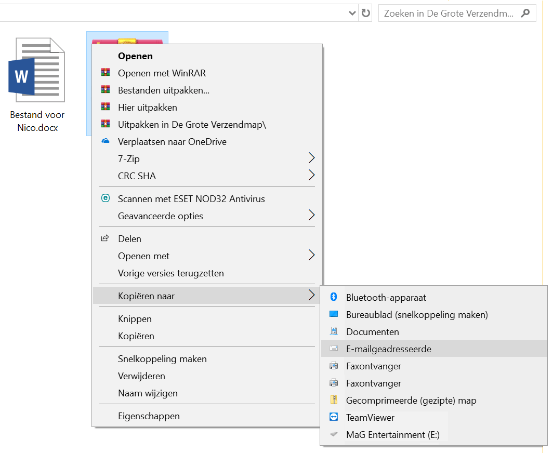Select Hier uitpakken from context menu
The height and width of the screenshot is (453, 553).
pos(148,108)
